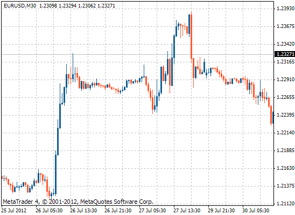Click the 1.23930 price axis label
The width and height of the screenshot is (295, 215).
tap(285, 9)
